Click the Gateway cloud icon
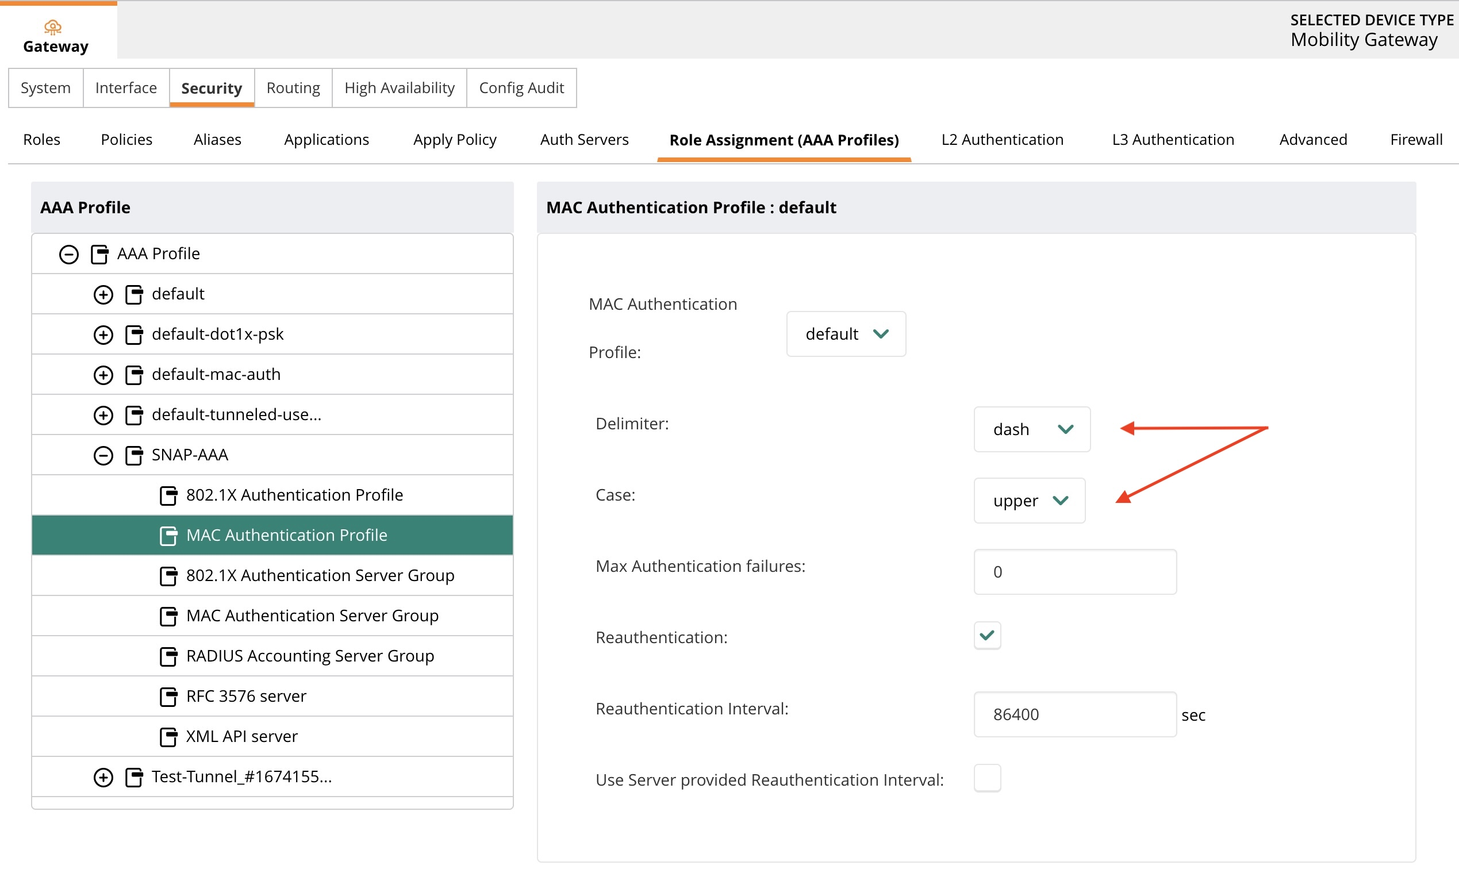 53,27
